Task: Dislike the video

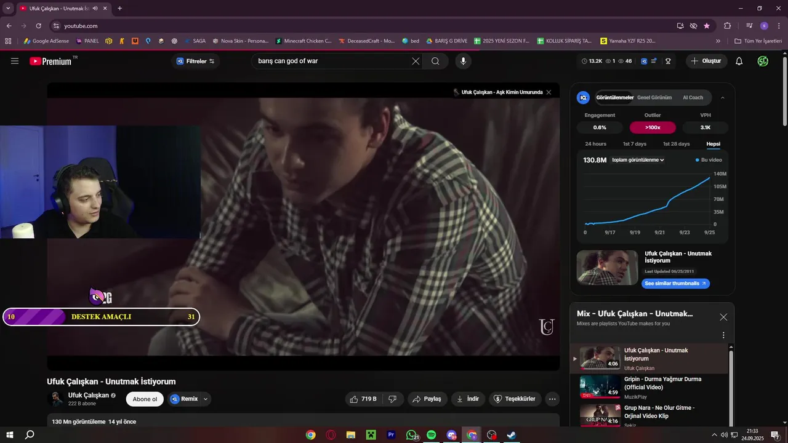Action: pos(392,399)
